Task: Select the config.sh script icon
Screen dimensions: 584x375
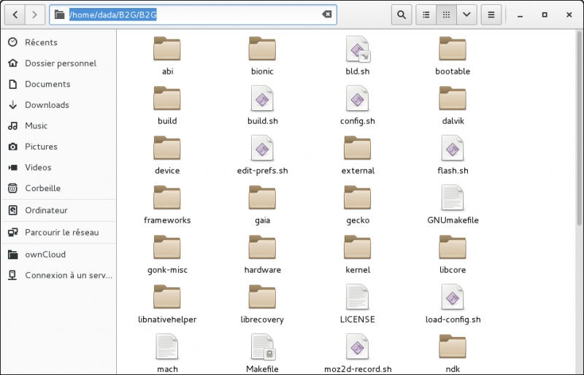Action: (x=358, y=98)
